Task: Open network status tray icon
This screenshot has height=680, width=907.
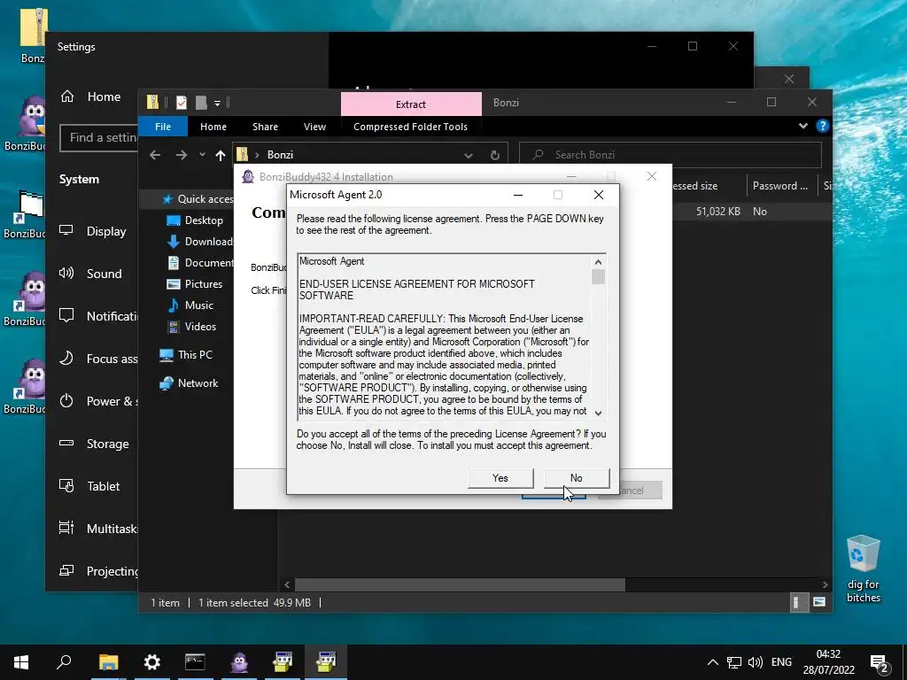Action: tap(734, 662)
